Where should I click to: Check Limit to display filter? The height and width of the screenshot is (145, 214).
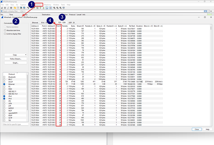coord(5,34)
